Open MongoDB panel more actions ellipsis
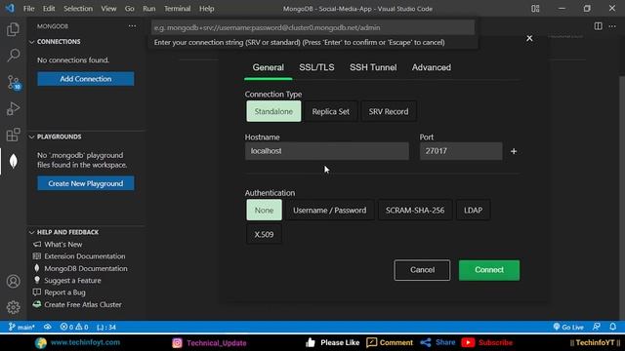 tap(132, 26)
